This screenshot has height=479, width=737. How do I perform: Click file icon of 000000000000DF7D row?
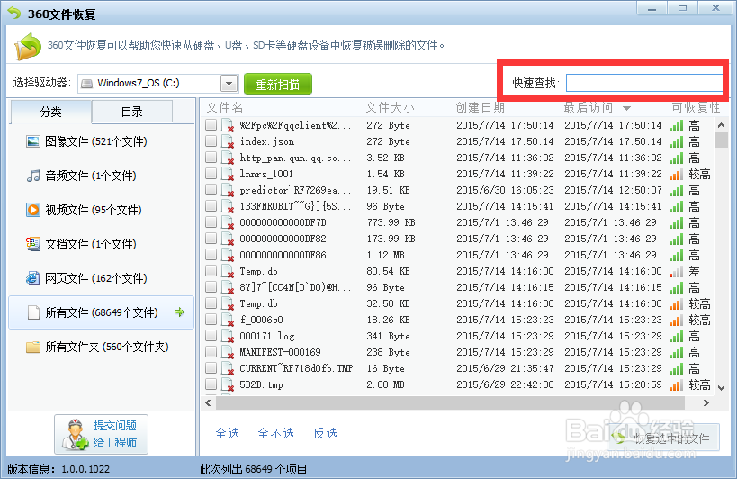click(x=228, y=222)
